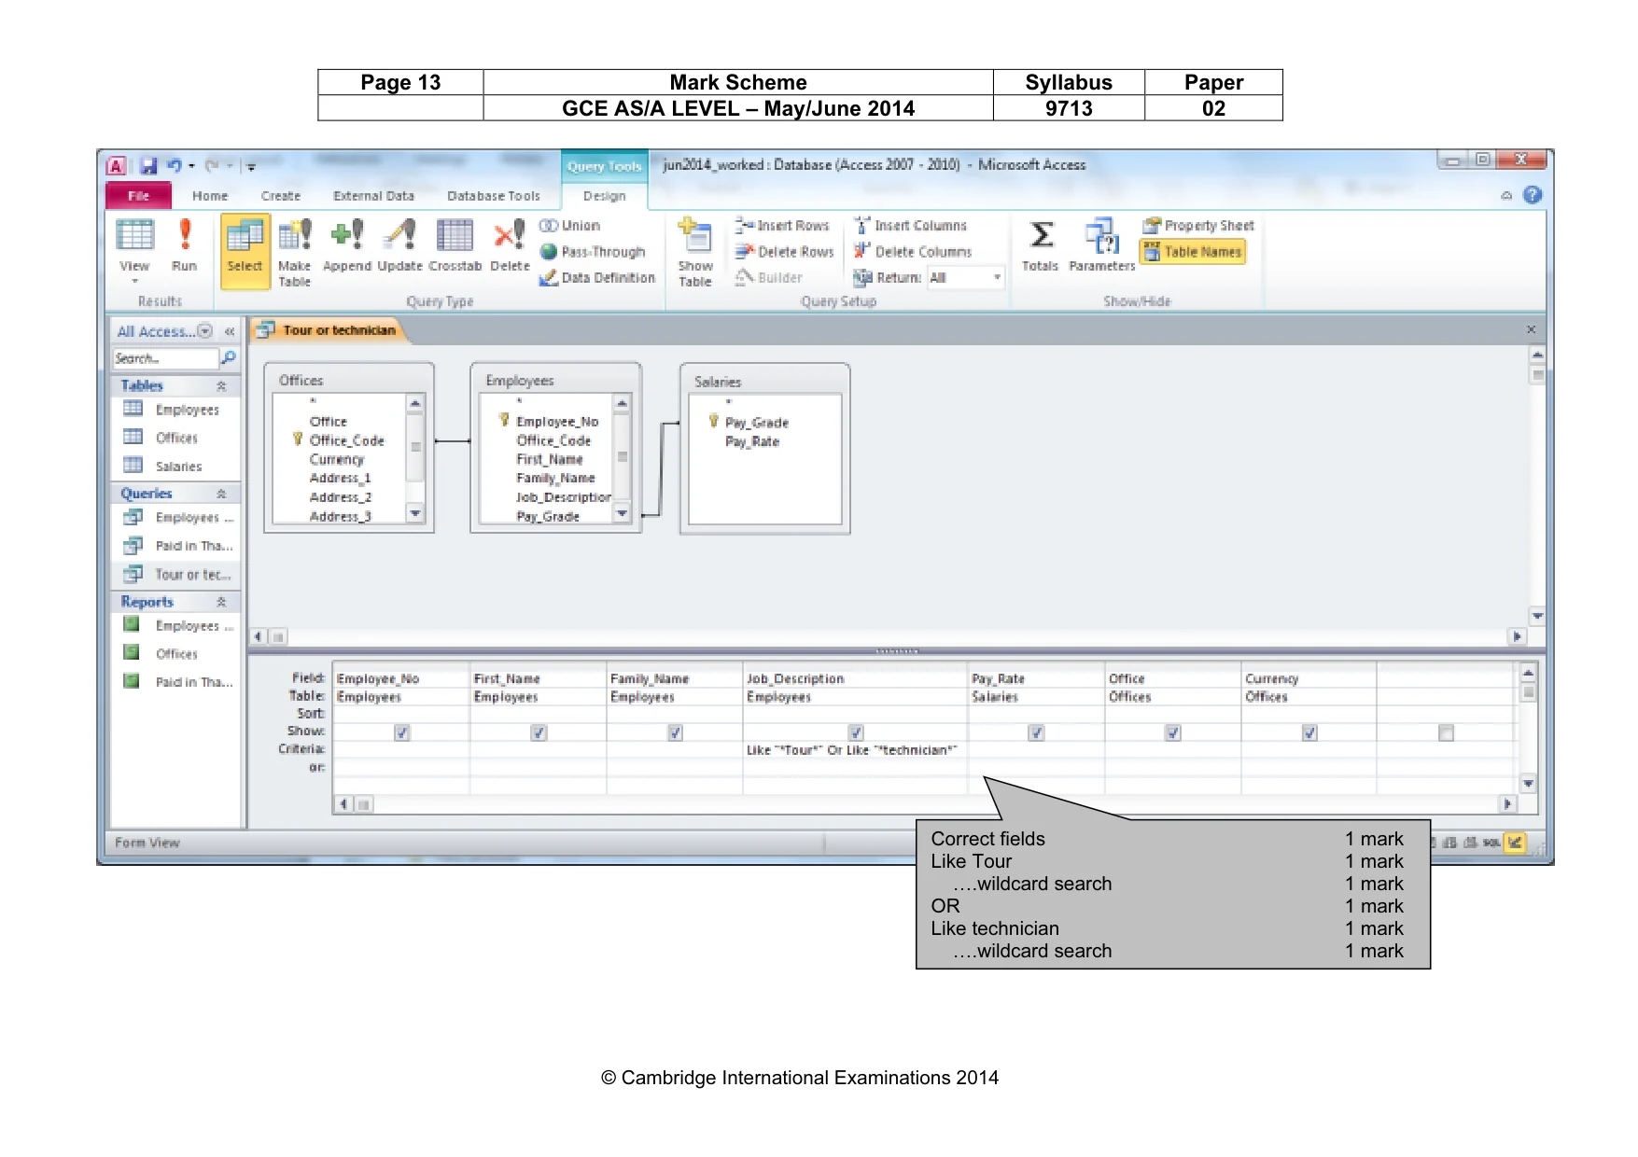Uncheck Show box for First_Name column
Viewport: 1638px width, 1157px height.
tap(539, 733)
